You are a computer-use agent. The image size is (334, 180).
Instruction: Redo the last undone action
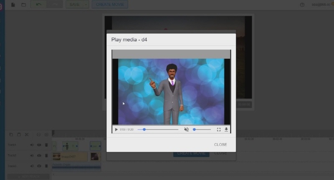point(55,5)
